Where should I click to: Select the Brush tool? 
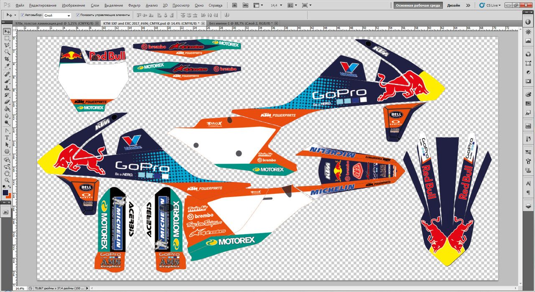coord(7,81)
